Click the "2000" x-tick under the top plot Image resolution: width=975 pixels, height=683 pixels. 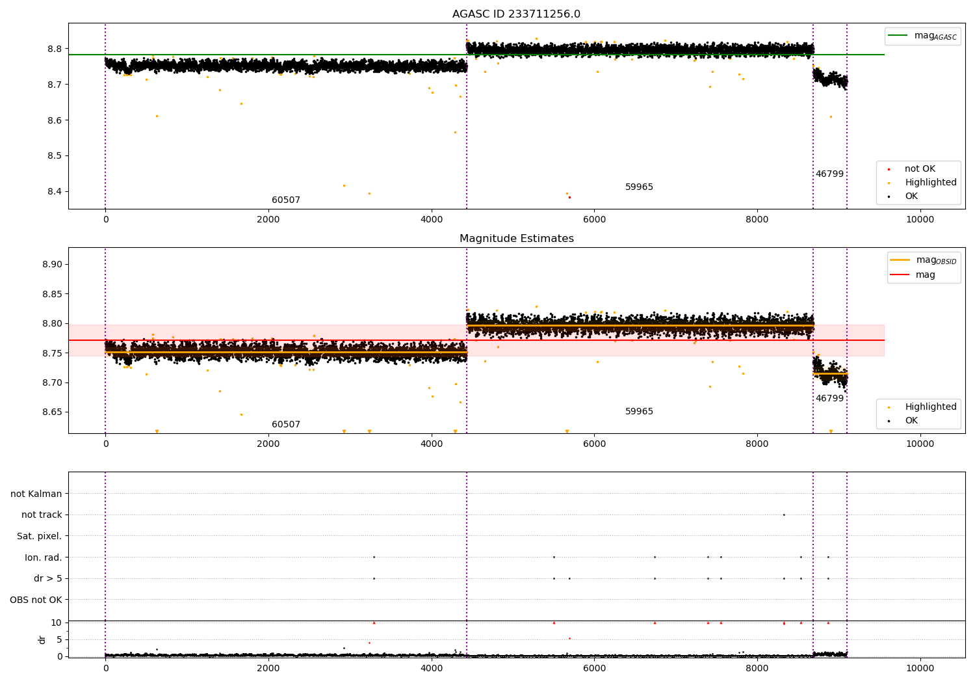click(268, 220)
